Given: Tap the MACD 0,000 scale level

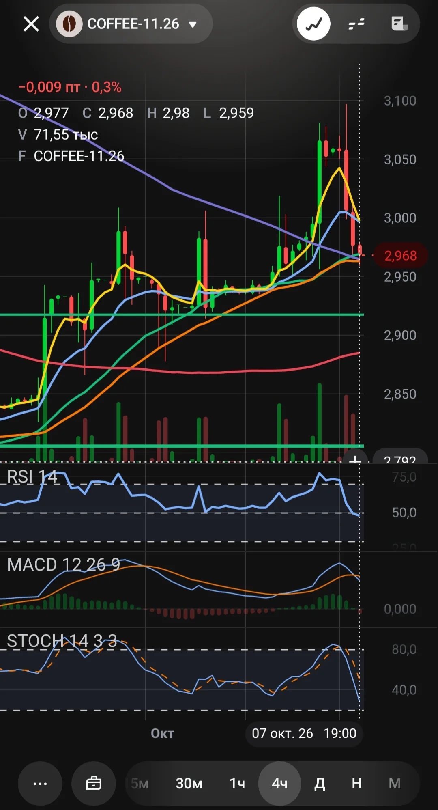Looking at the screenshot, I should coord(400,609).
